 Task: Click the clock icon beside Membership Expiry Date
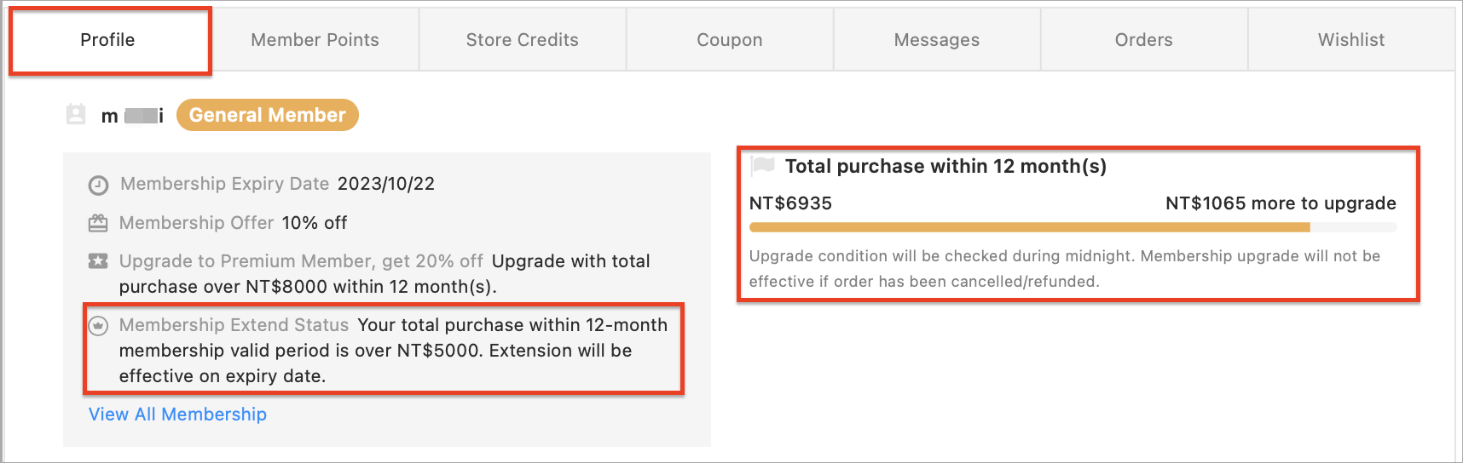(99, 185)
